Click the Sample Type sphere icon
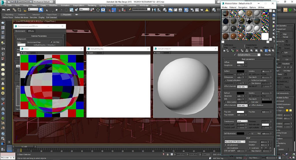 point(274,12)
